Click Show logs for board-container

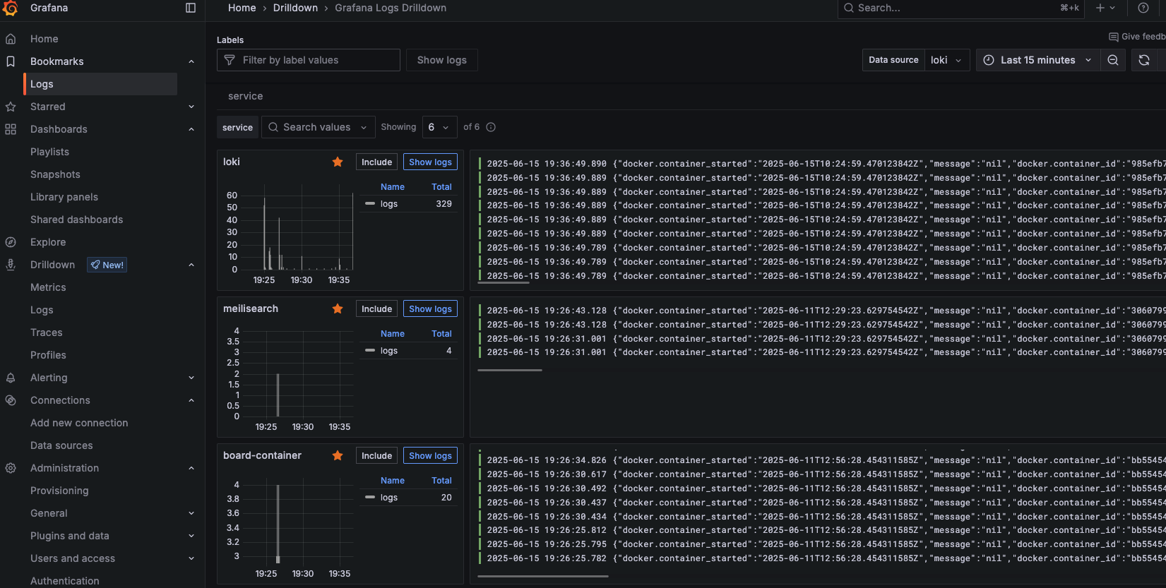pos(430,455)
